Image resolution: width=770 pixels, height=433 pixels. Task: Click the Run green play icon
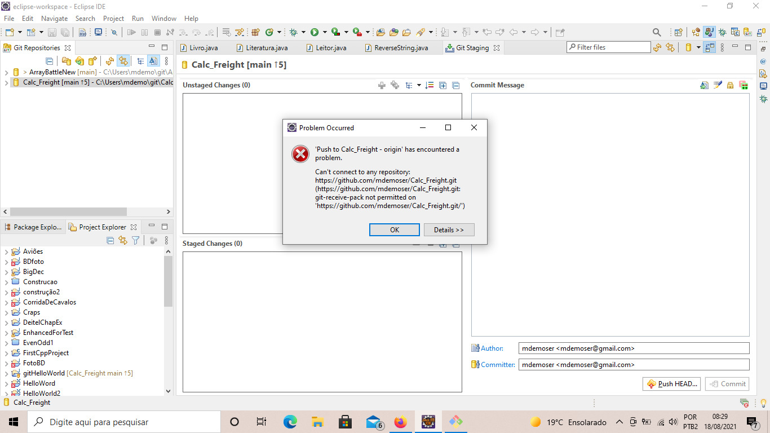click(315, 33)
